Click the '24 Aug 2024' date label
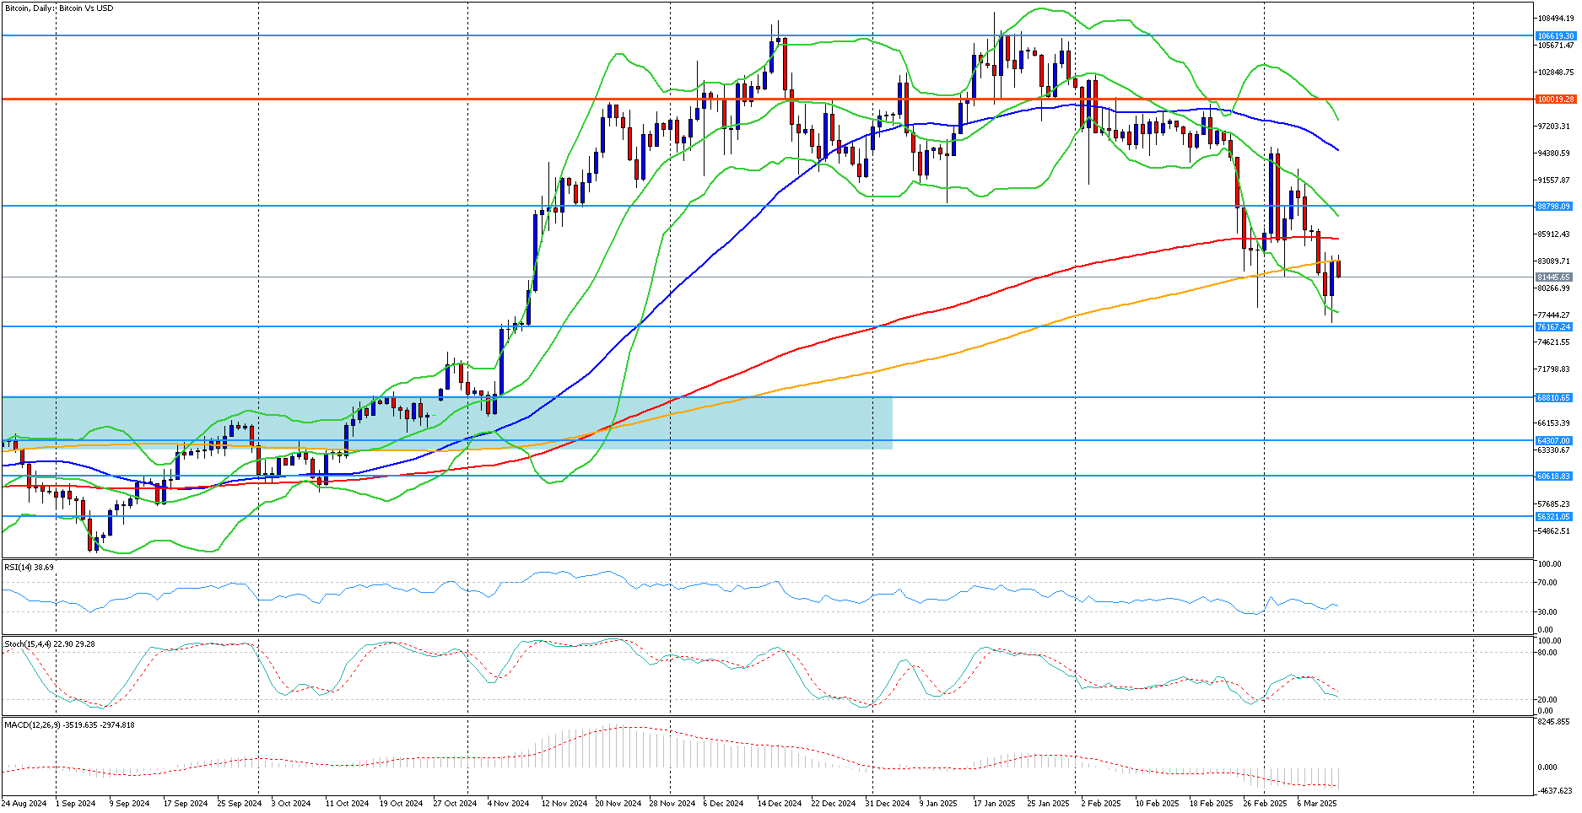Screen dimensions: 1582x813 pos(24,804)
